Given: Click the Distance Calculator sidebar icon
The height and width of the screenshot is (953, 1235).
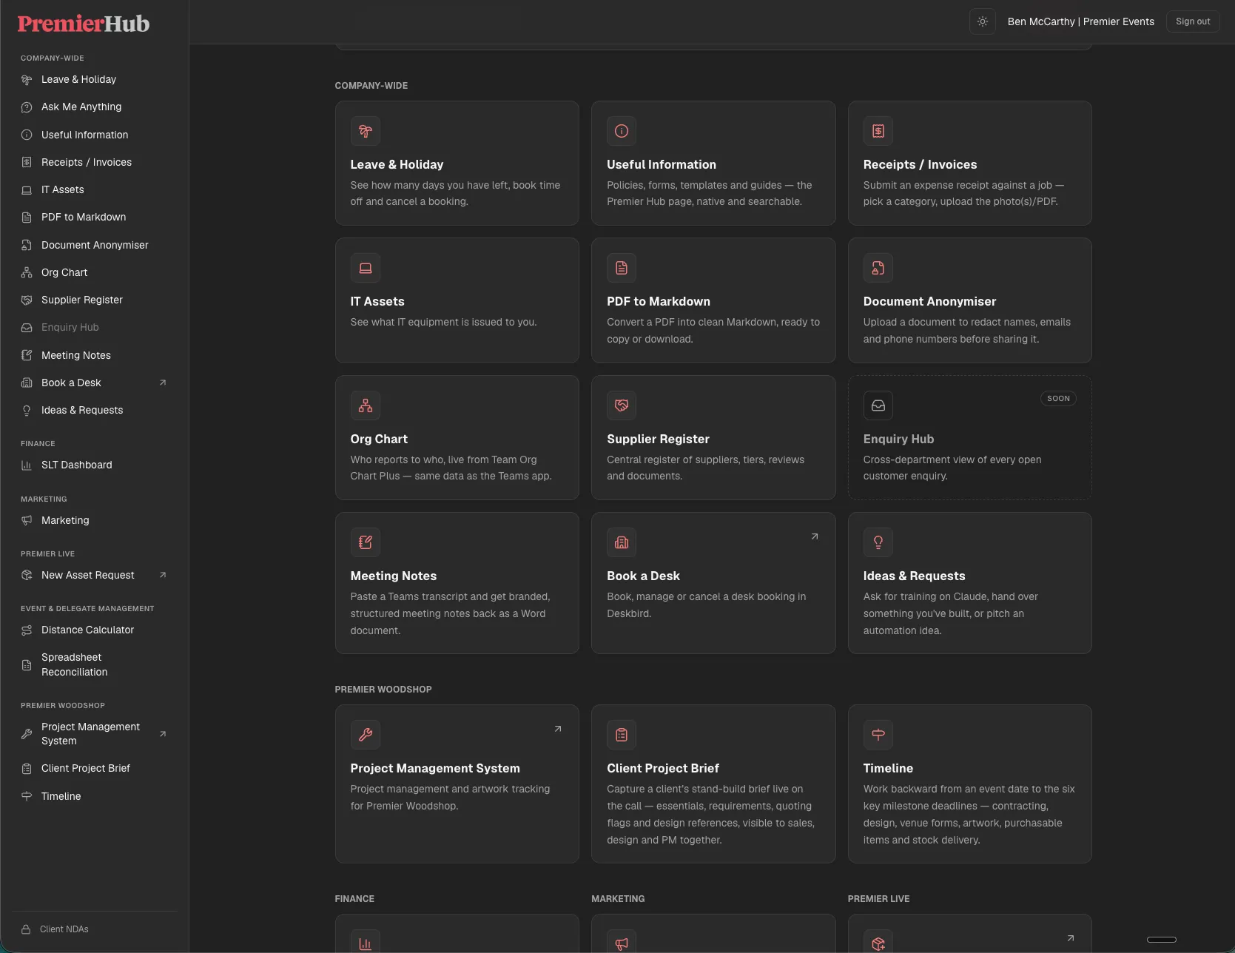Looking at the screenshot, I should (x=27, y=630).
